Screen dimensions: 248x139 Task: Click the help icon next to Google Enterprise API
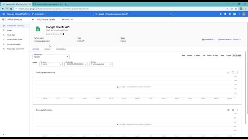coord(64,34)
